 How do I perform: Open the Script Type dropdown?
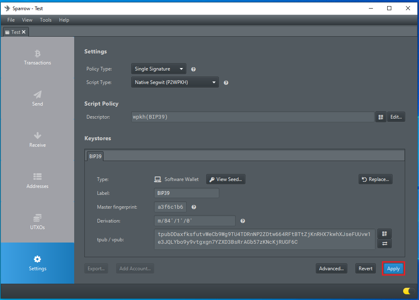click(x=175, y=82)
